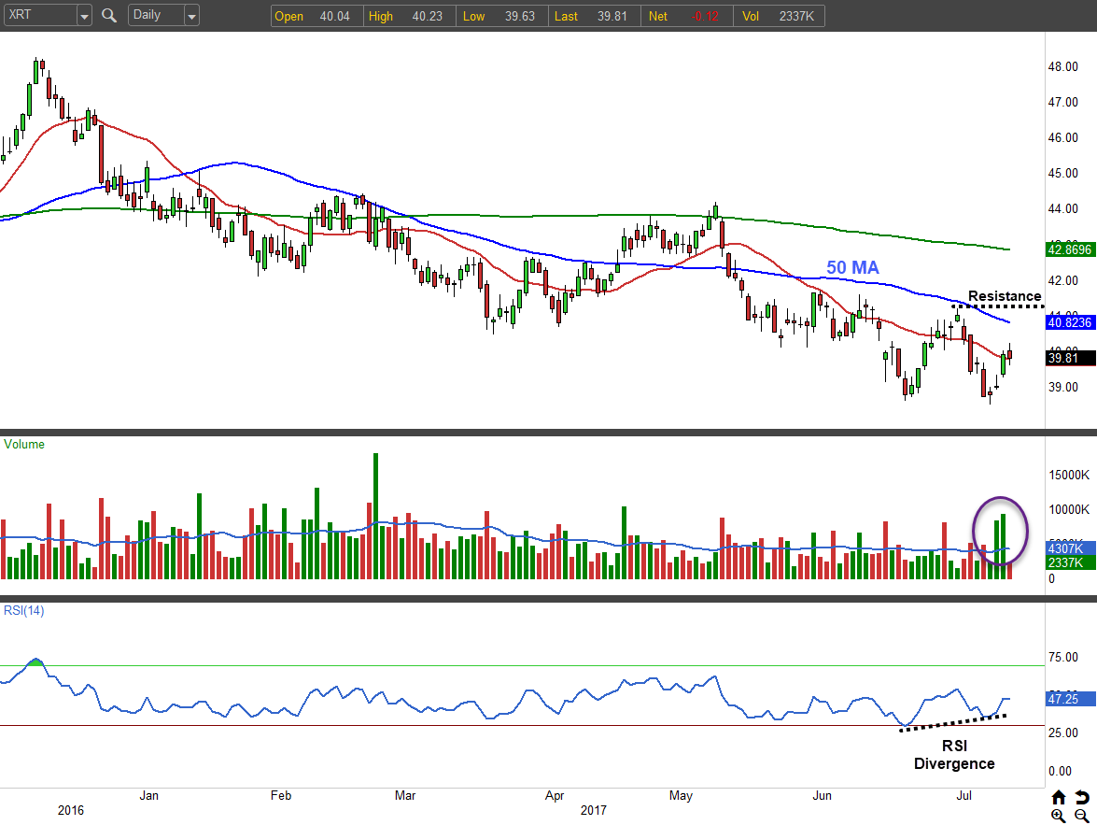Select the RSI Divergence text annotation

click(954, 755)
